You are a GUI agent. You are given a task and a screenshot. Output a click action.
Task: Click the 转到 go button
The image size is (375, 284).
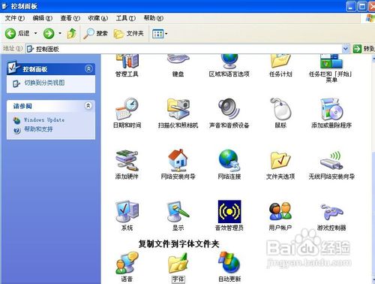(364, 49)
